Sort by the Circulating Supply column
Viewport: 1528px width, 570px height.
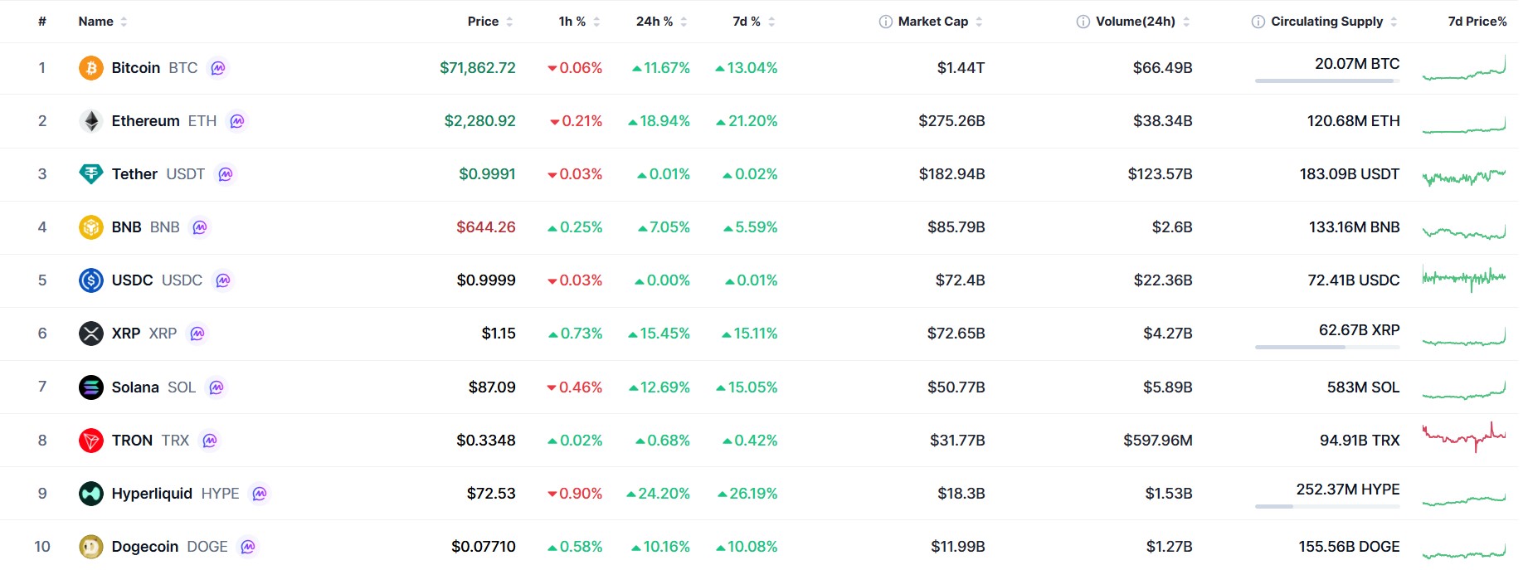point(1334,22)
